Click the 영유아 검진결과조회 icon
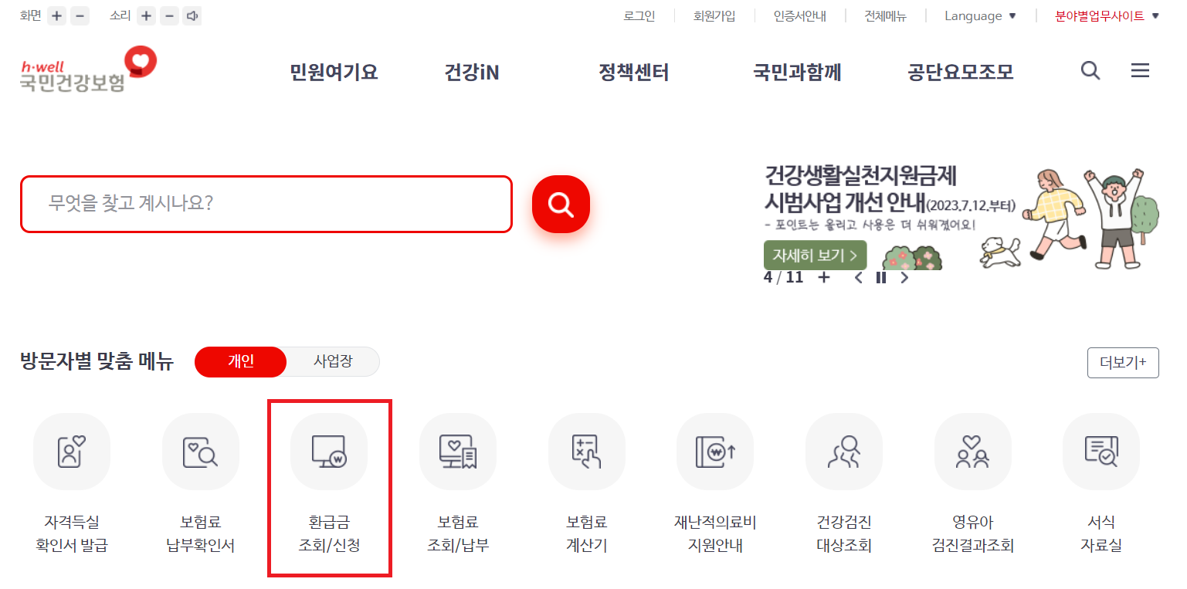Screen dimensions: 1187x589 (972, 452)
